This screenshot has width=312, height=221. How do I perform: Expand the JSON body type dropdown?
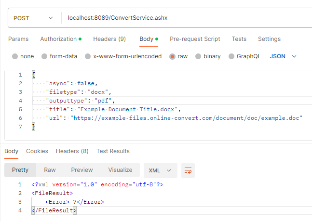[283, 56]
